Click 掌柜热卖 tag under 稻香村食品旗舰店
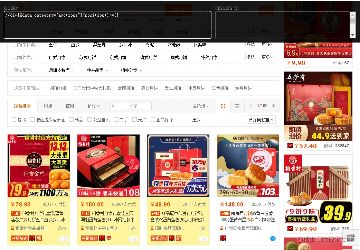360x250 pixels. coord(19,238)
